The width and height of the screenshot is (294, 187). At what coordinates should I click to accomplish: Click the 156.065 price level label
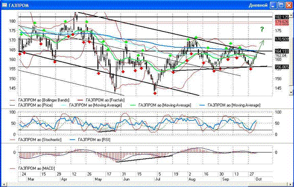282,67
